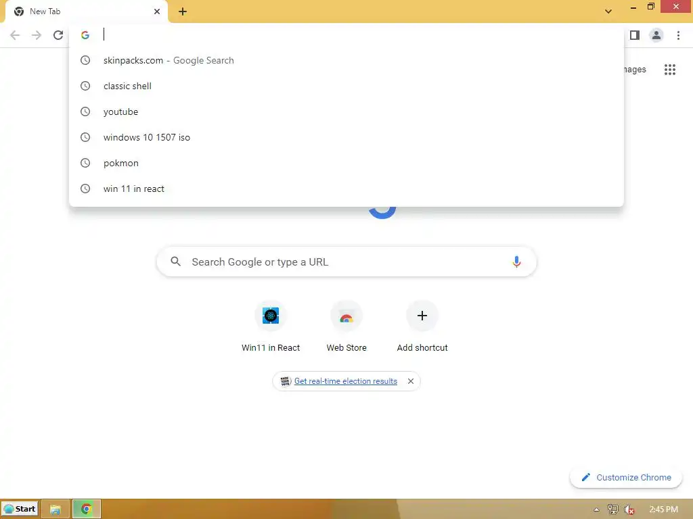Choose the youtube suggestion
693x519 pixels.
346,112
